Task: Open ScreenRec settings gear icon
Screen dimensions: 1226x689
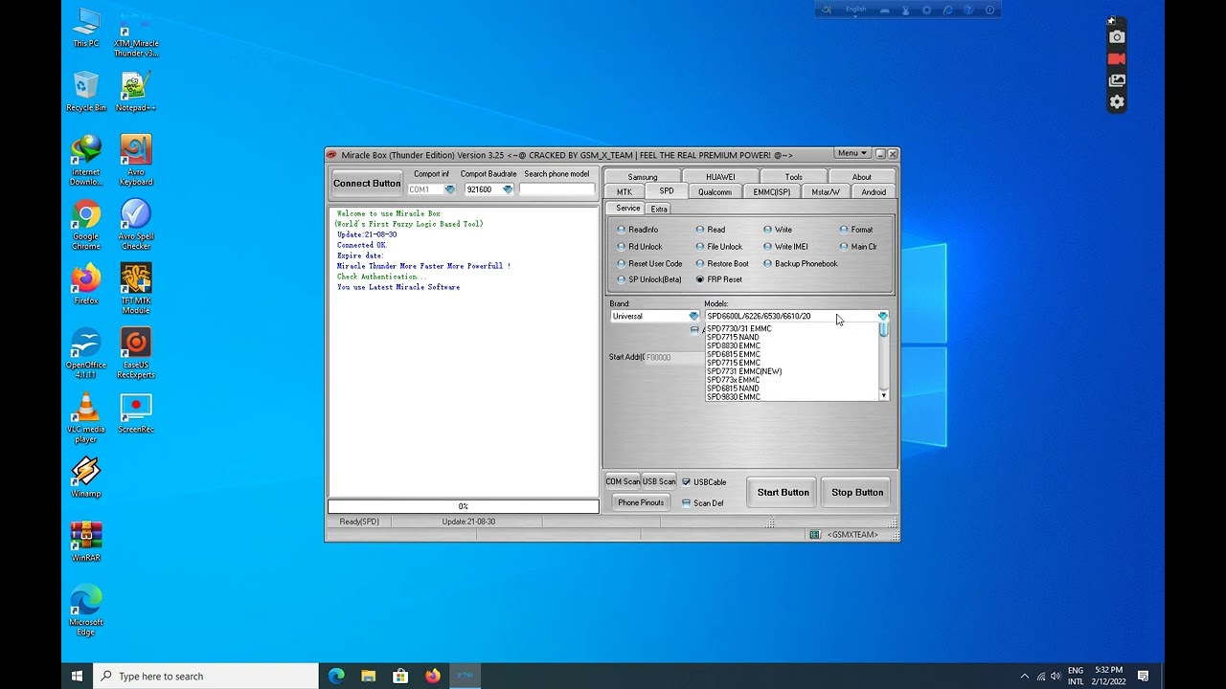Action: pyautogui.click(x=1117, y=102)
